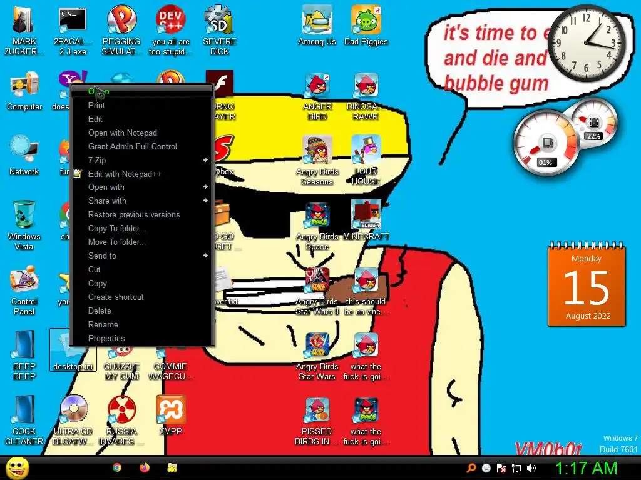The image size is (641, 480).
Task: Open the DINOSA RAWR shortcut
Action: (x=366, y=96)
